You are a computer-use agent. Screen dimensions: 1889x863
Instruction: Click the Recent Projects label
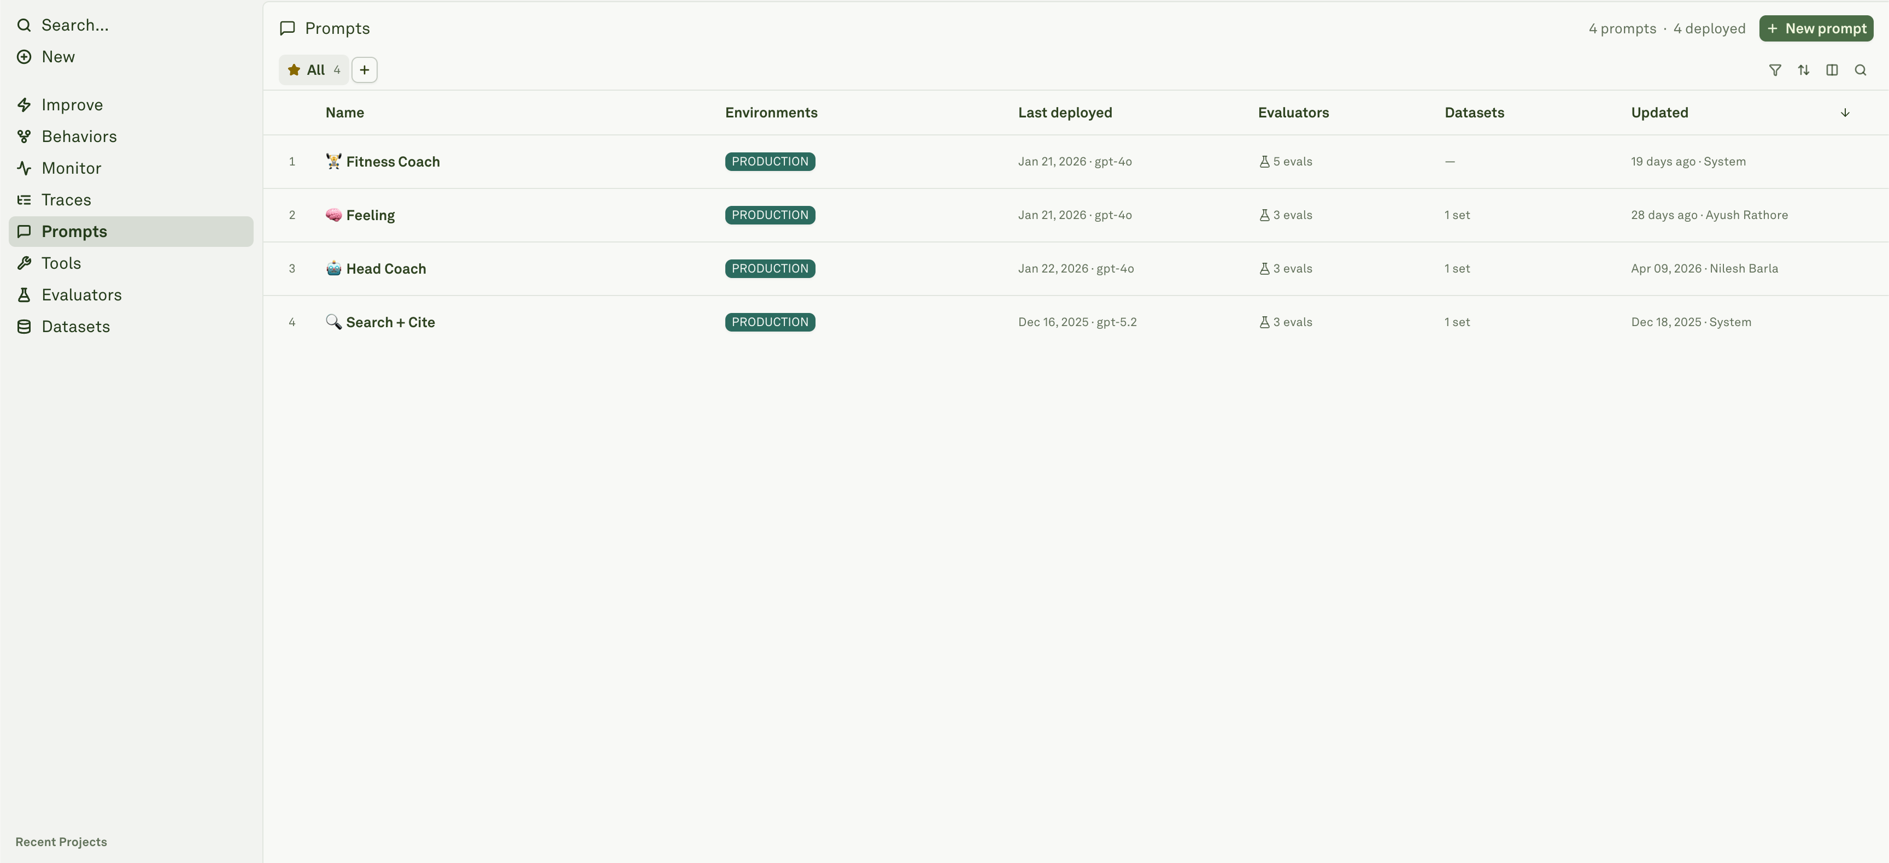coord(61,842)
